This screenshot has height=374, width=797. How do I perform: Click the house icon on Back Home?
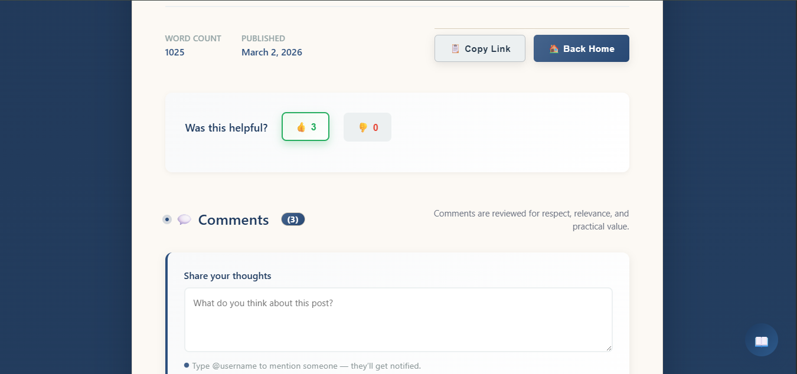point(554,49)
